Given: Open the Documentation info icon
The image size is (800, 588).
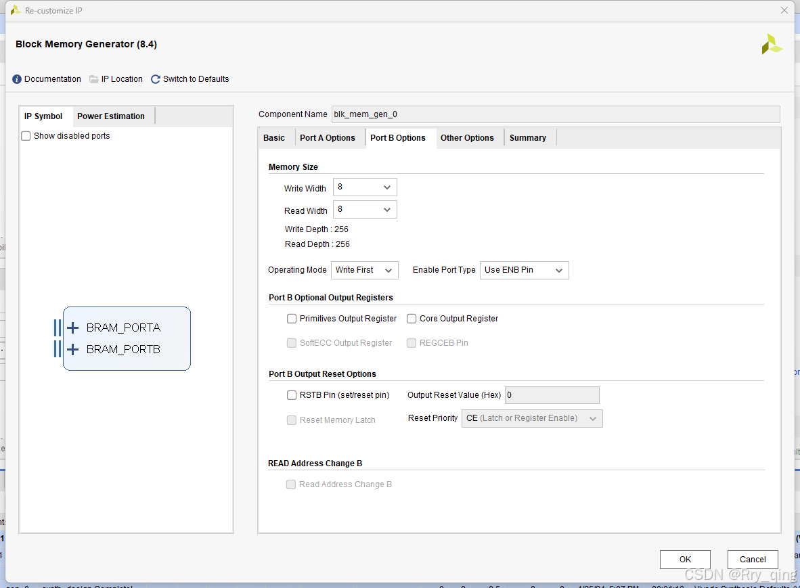Looking at the screenshot, I should click(17, 79).
